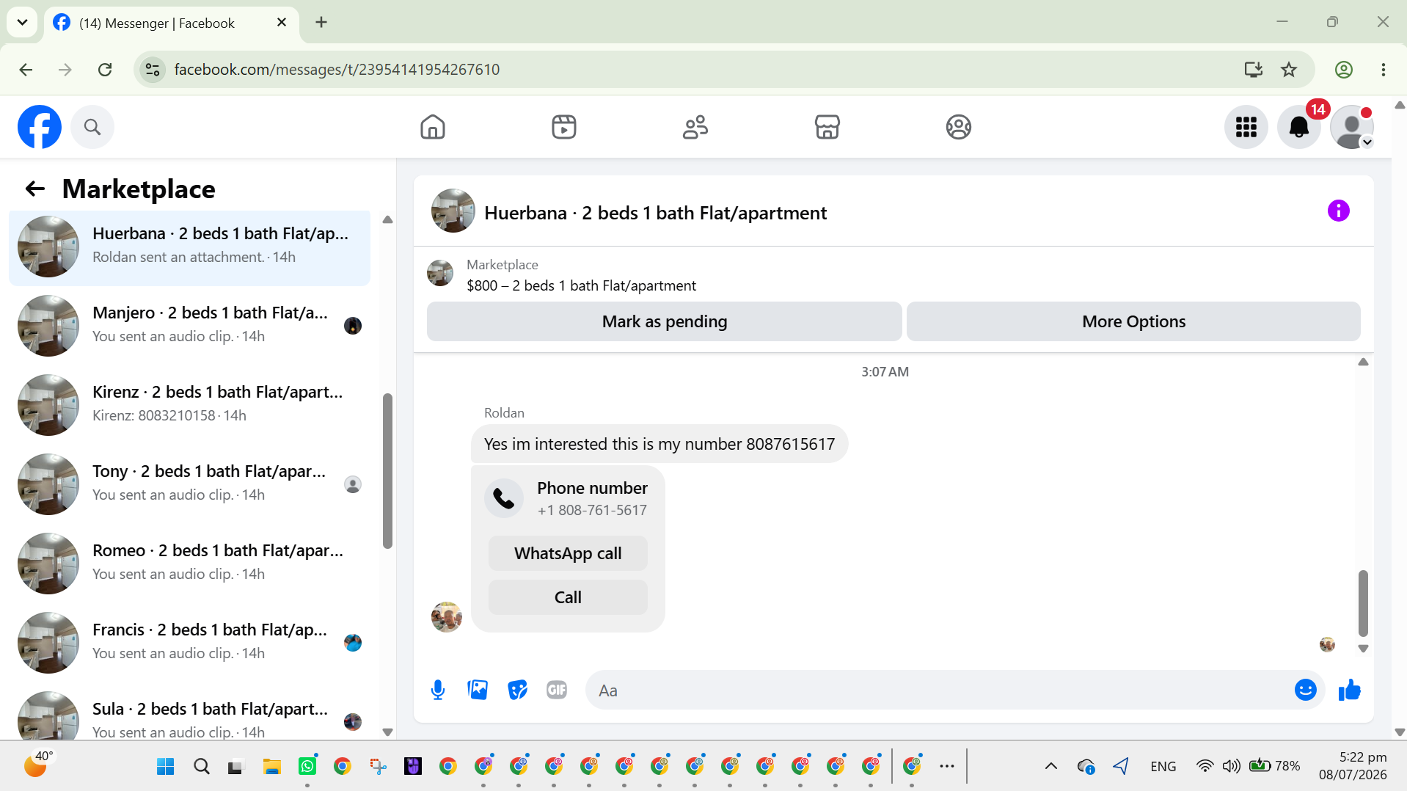This screenshot has width=1407, height=791.
Task: Click the phone icon in number card
Action: click(x=504, y=498)
